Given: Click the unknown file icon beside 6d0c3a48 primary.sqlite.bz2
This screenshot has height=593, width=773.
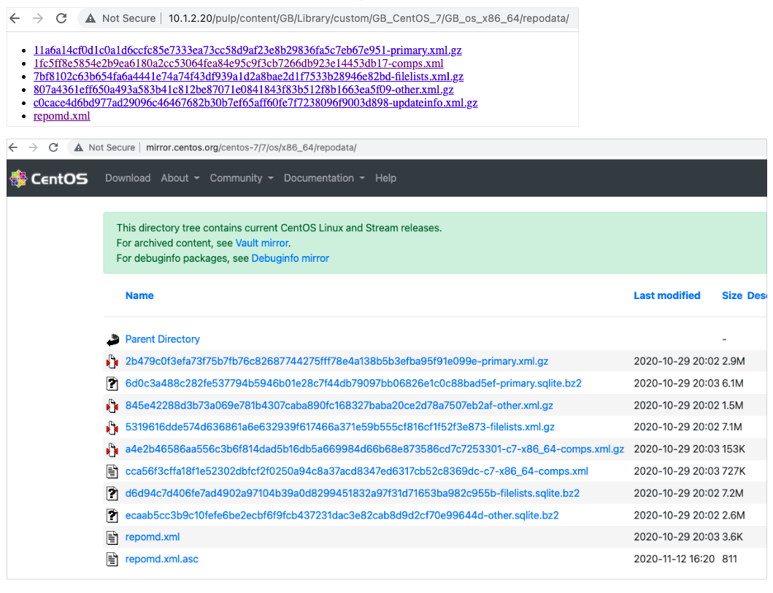Looking at the screenshot, I should pyautogui.click(x=112, y=384).
